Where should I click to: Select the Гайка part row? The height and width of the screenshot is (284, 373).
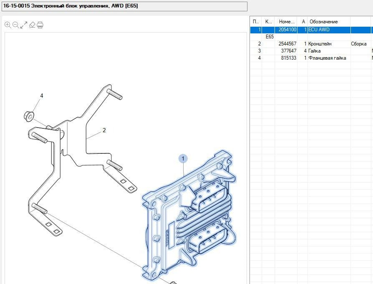pos(315,51)
